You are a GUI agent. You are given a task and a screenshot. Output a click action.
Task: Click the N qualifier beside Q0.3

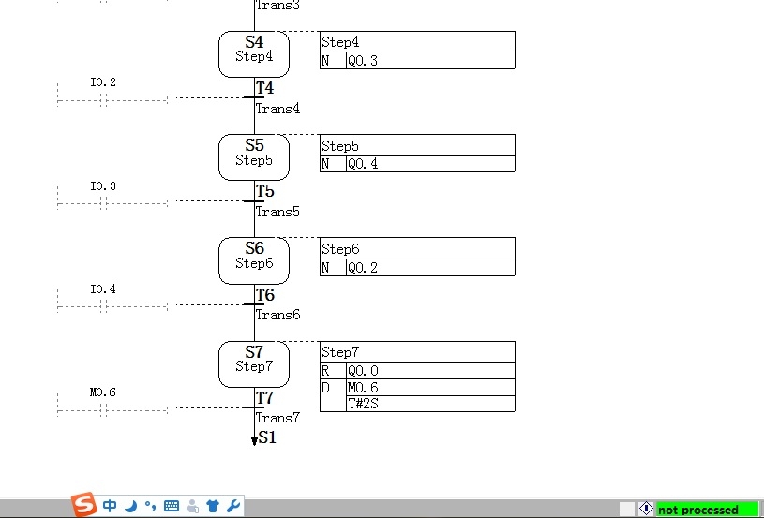point(333,60)
